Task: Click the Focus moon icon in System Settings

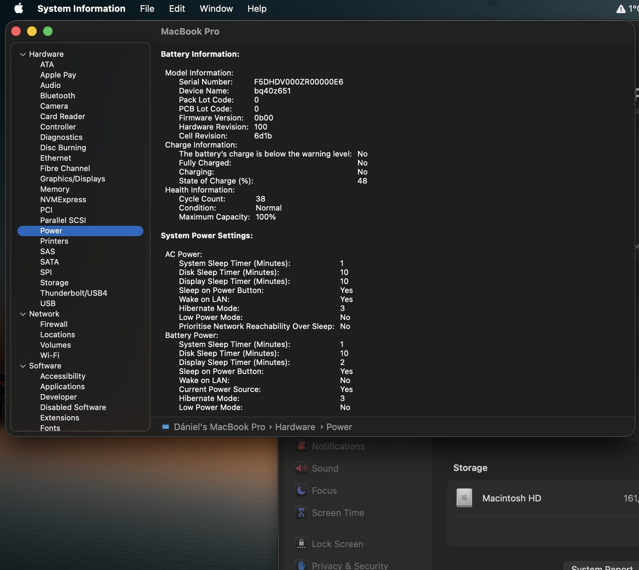Action: 301,490
